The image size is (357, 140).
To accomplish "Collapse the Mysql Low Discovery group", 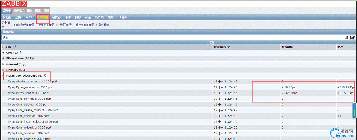I will pyautogui.click(x=3, y=76).
